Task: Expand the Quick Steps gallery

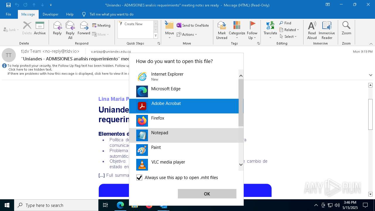Action: click(x=156, y=36)
